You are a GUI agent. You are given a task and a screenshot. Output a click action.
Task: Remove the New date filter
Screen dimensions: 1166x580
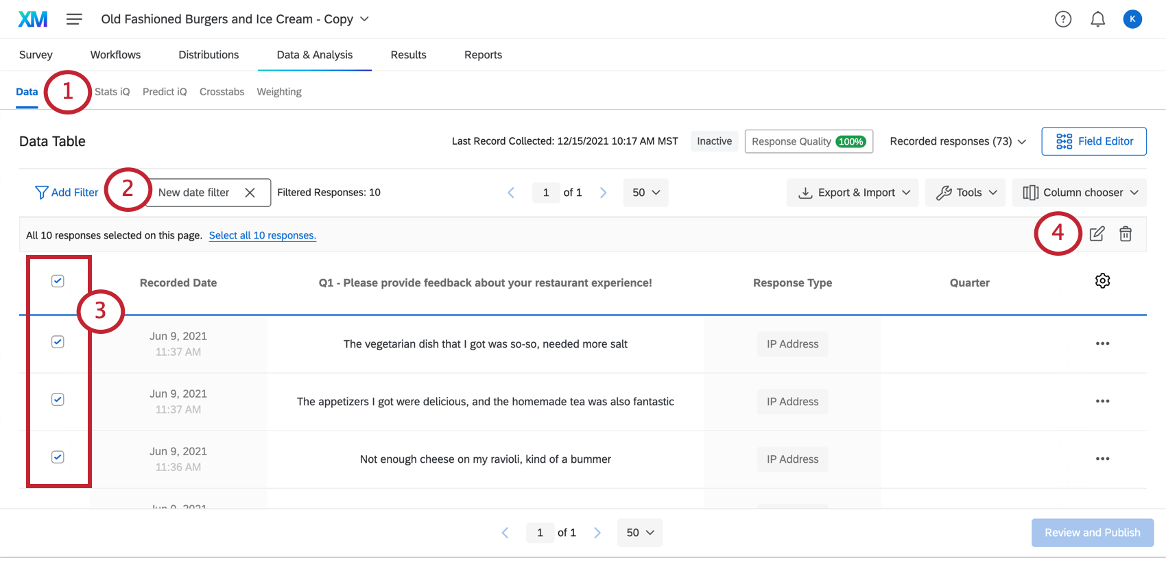250,193
